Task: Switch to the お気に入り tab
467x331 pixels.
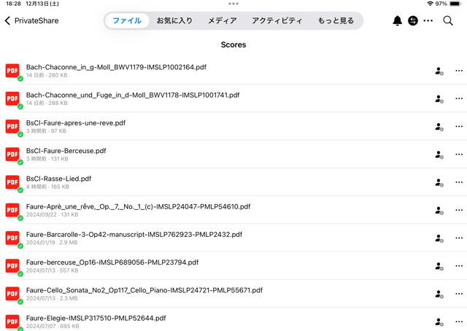Action: point(174,21)
